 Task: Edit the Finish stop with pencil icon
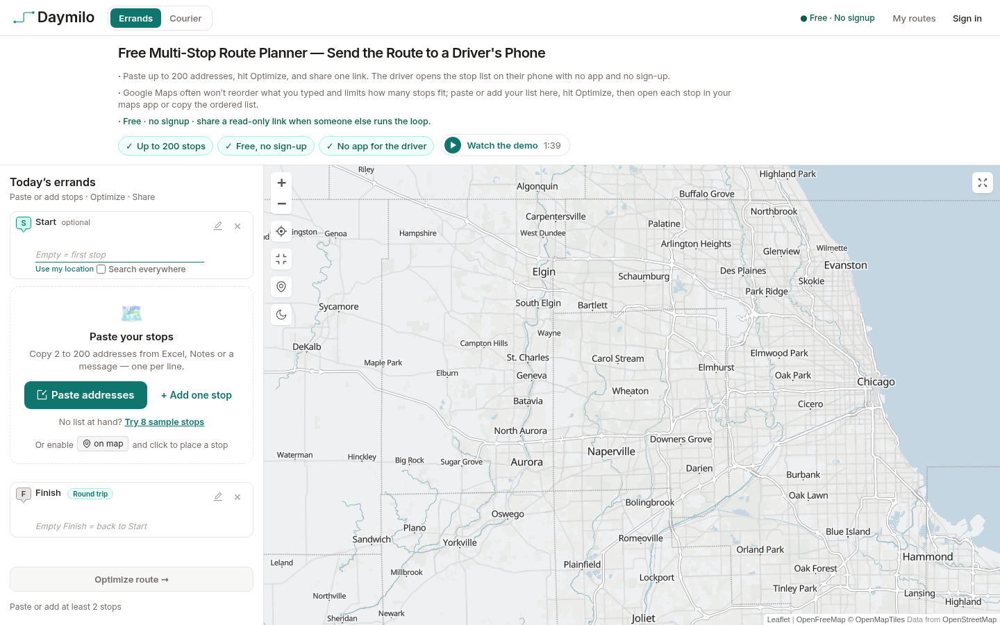coord(218,497)
